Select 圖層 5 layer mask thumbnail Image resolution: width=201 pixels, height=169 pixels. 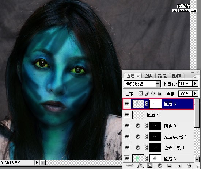coord(155,104)
